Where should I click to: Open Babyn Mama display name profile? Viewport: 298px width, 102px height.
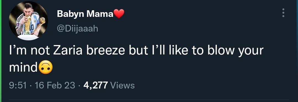click(x=85, y=14)
